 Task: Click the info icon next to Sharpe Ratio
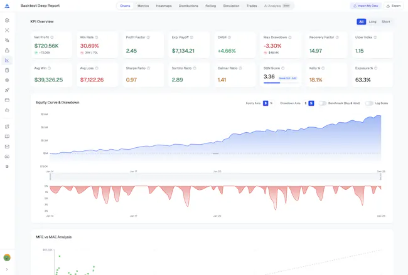tap(149, 68)
